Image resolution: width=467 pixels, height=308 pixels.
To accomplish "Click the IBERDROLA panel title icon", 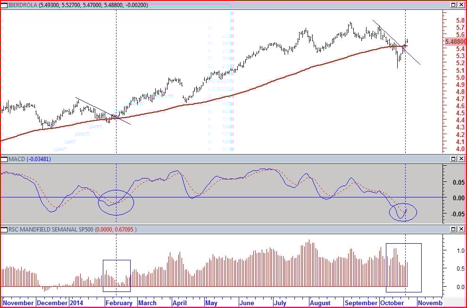I will tap(4, 5).
